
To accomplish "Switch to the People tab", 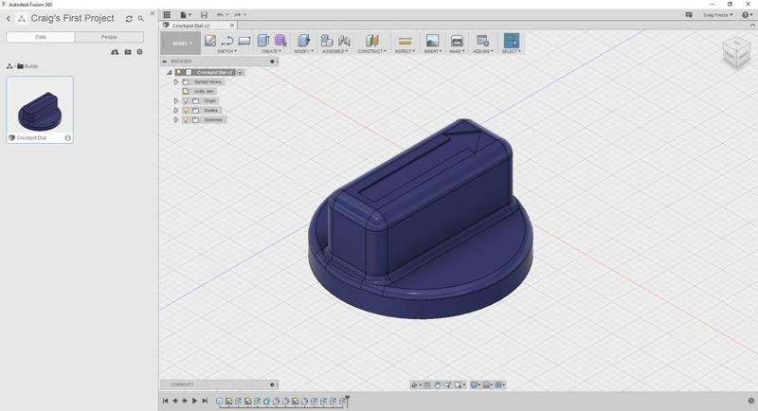I will coord(109,37).
